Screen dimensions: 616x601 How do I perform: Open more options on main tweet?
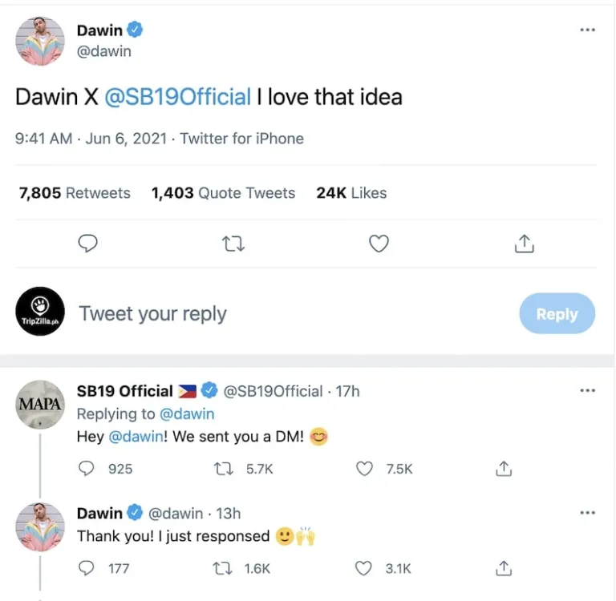tap(587, 30)
